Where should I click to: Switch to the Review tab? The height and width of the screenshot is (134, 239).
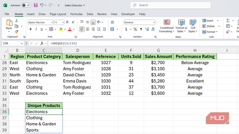(x=102, y=14)
